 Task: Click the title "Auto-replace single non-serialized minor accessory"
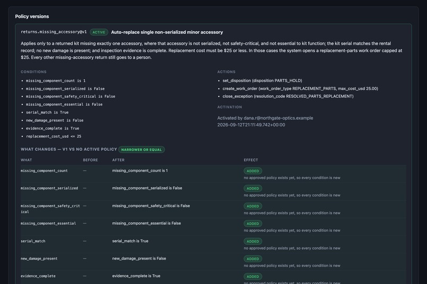(x=167, y=32)
